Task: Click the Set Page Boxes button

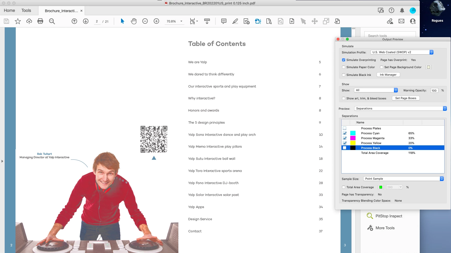Action: click(406, 98)
